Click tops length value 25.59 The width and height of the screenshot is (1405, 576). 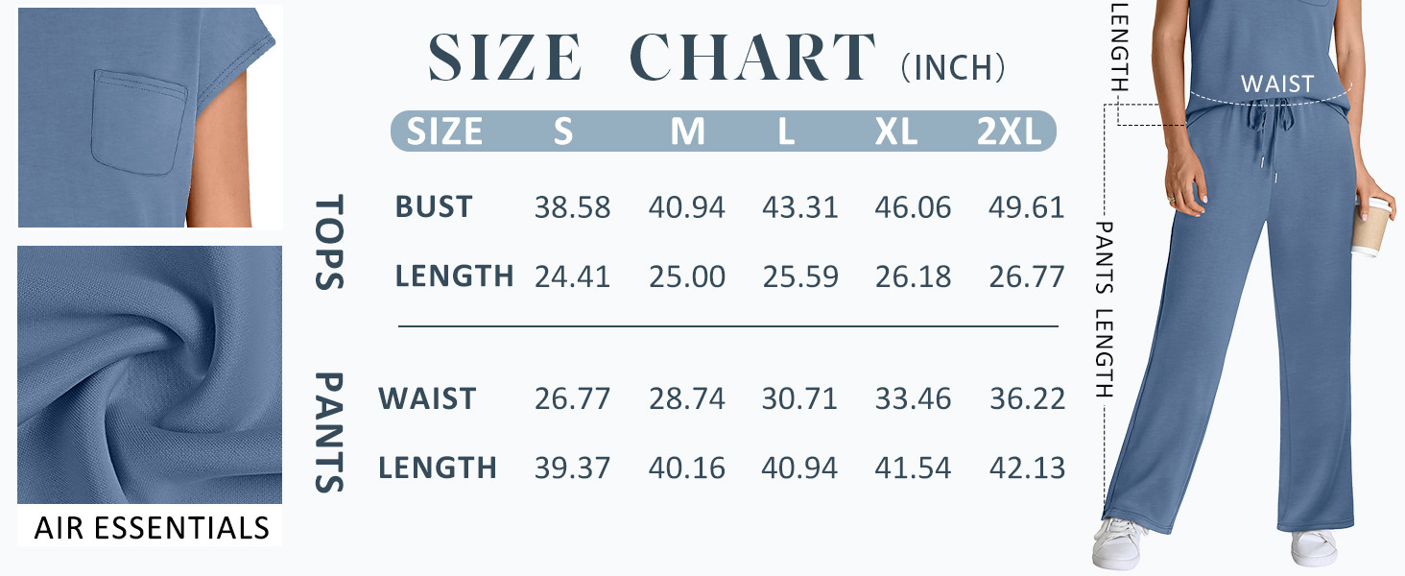pyautogui.click(x=800, y=276)
